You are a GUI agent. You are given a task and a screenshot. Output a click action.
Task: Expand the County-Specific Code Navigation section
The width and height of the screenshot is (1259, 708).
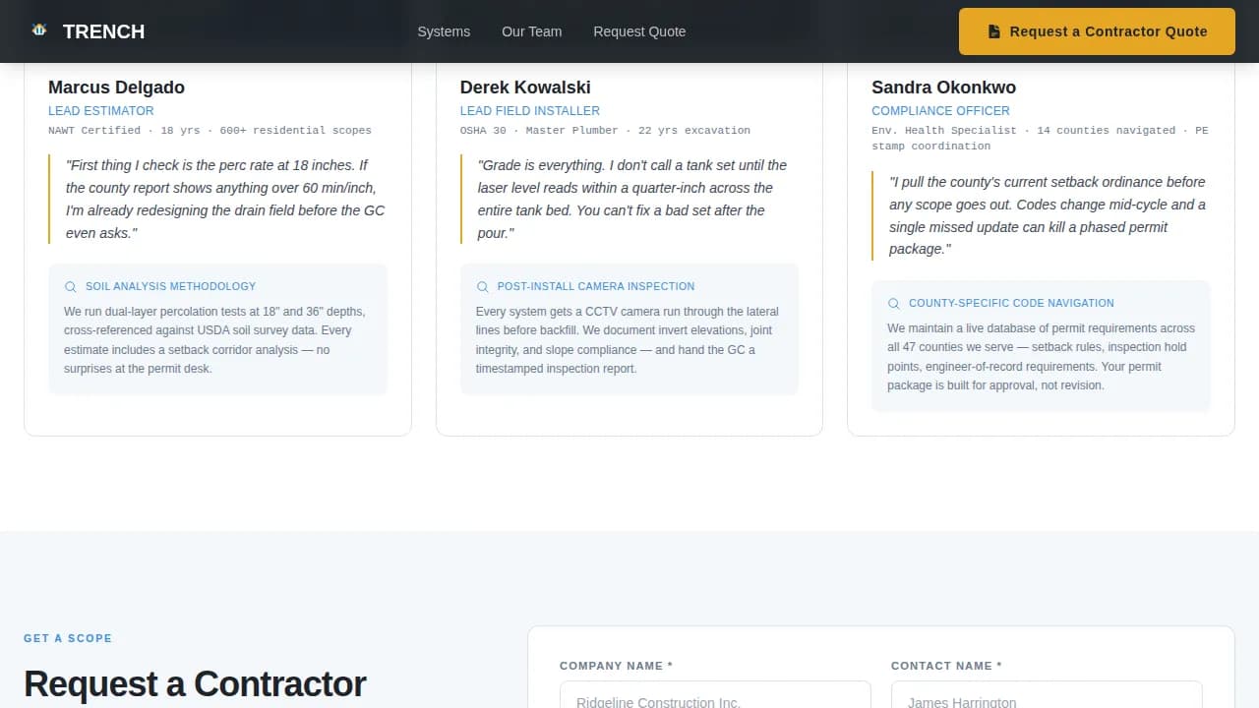pyautogui.click(x=1011, y=303)
